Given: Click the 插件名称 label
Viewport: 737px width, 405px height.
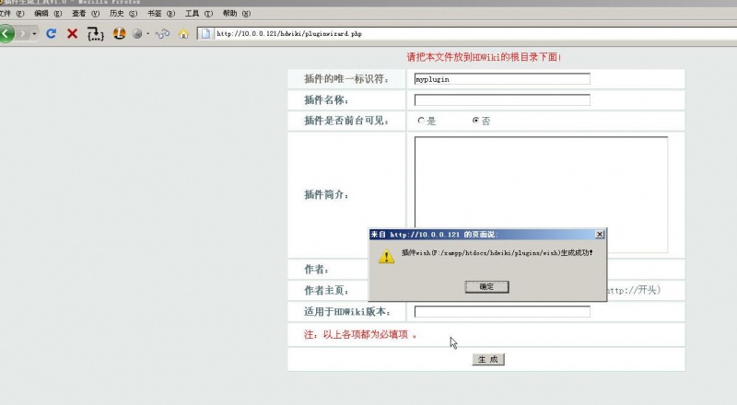Looking at the screenshot, I should [x=326, y=100].
